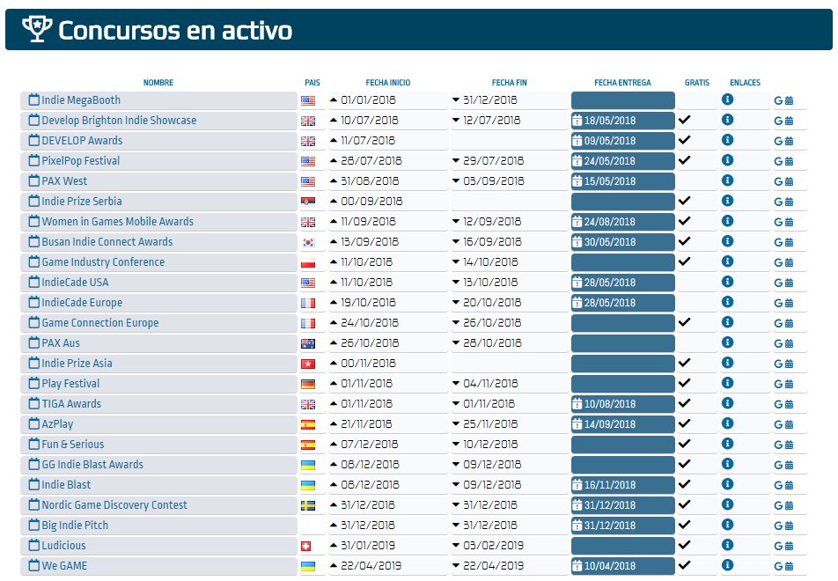Open info icon for Busan Indie Connect Awards
This screenshot has width=838, height=581.
[727, 241]
